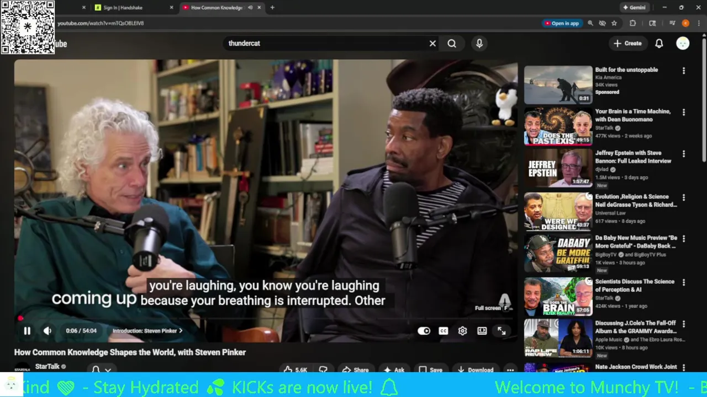Open menu for 'Jeffrey Epstein with Steve Bannon'
The image size is (707, 397).
[684, 154]
